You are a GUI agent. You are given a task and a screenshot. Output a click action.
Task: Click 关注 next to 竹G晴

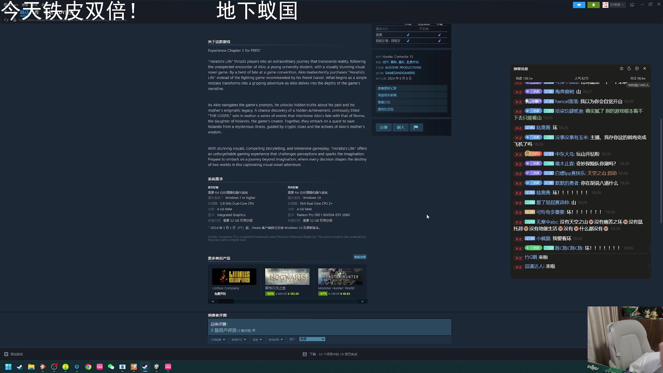pyautogui.click(x=518, y=258)
